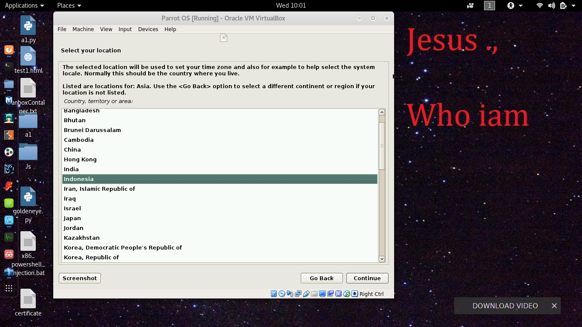Click the Wed 10:01 clock
This screenshot has width=582, height=327.
coord(291,6)
